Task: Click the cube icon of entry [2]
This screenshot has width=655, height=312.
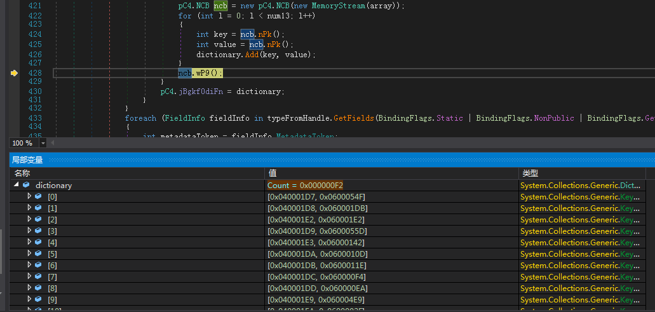Action: [x=38, y=219]
